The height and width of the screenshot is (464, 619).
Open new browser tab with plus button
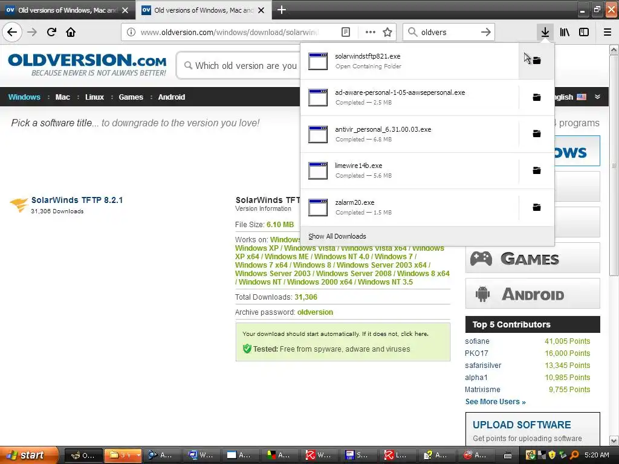(282, 10)
